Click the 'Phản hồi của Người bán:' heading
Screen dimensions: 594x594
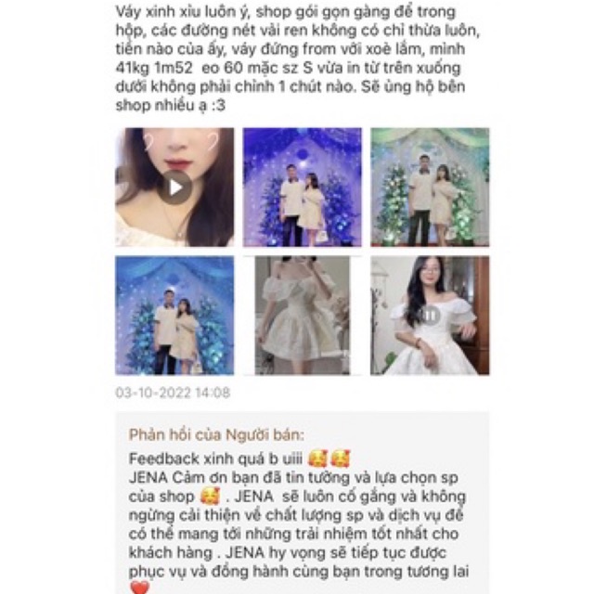pos(216,435)
